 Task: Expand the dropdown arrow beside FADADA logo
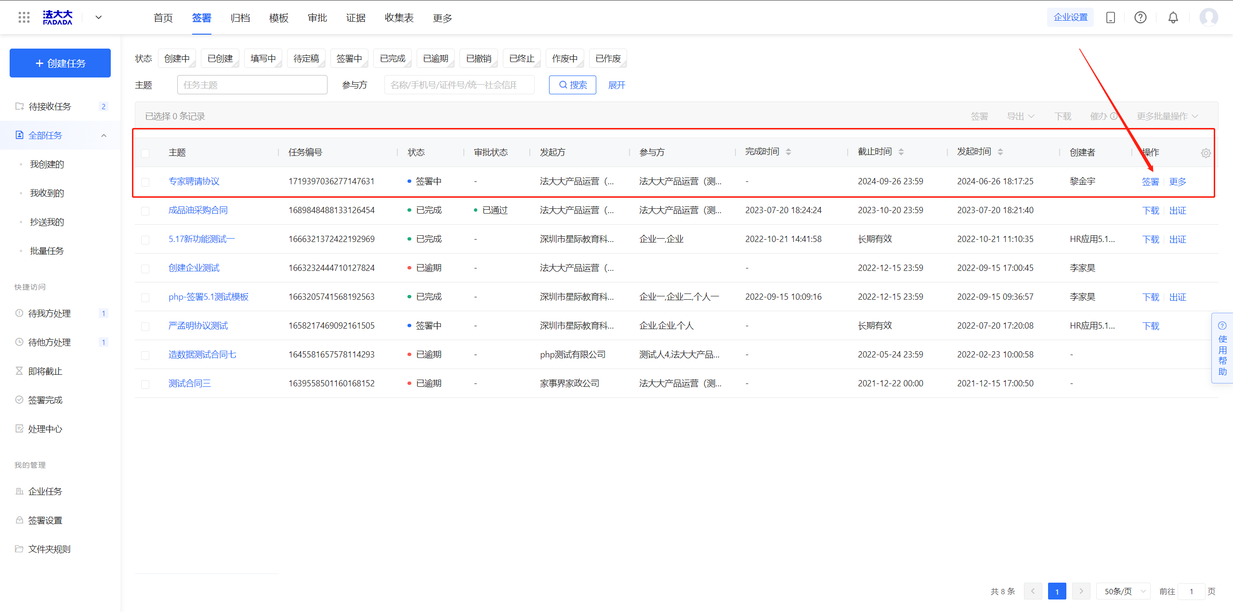(99, 18)
